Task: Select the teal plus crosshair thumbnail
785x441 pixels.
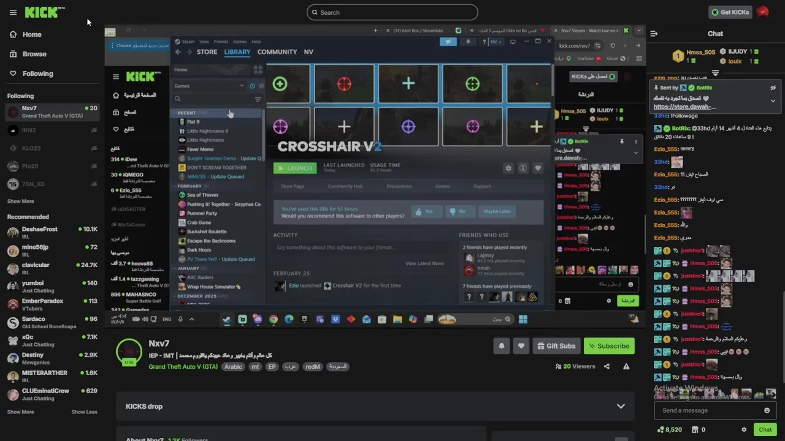Action: coord(408,83)
